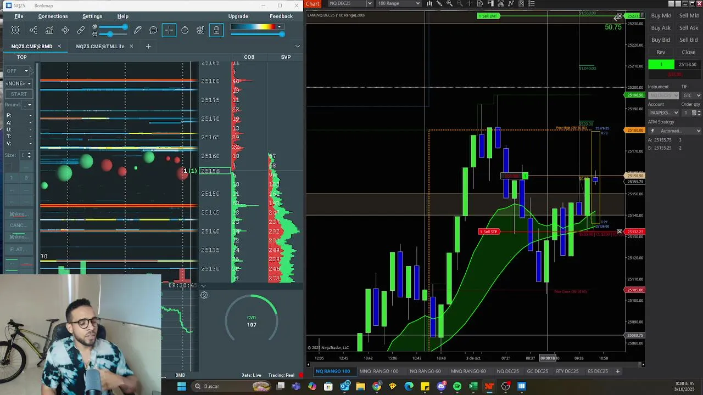Click the Size stepper in TCP panel
This screenshot has height=395, width=703.
point(29,155)
